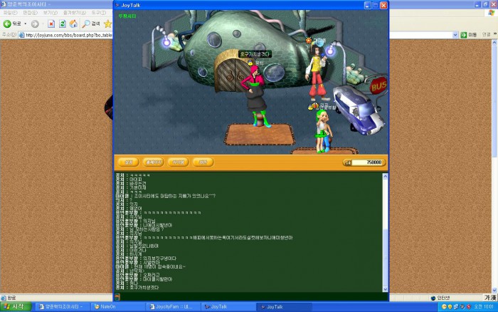498x312 pixels.
Task: Click the chat log scrollbar
Action: point(386,228)
